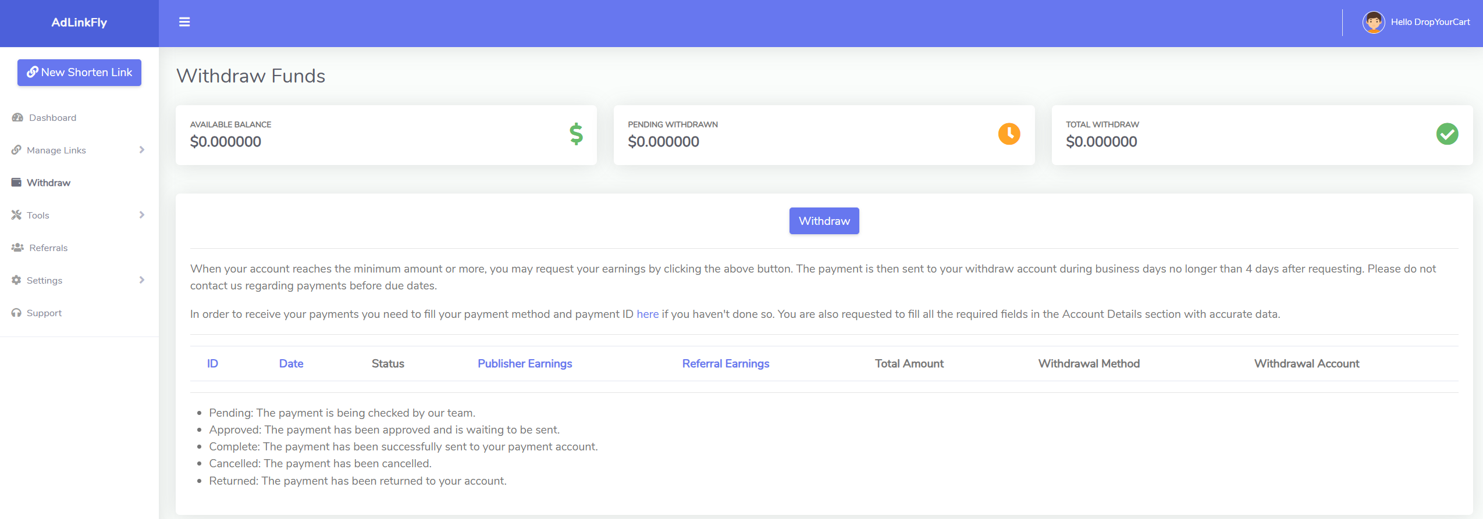Image resolution: width=1483 pixels, height=519 pixels.
Task: Click the blue Withdraw button
Action: [824, 221]
